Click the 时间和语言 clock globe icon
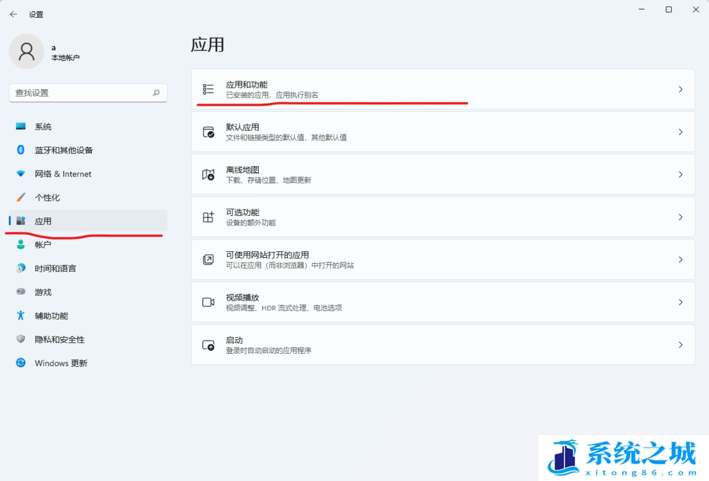 tap(21, 268)
